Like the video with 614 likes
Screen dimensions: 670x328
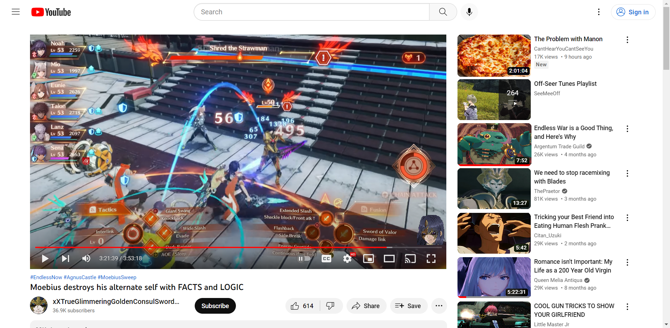(x=302, y=306)
